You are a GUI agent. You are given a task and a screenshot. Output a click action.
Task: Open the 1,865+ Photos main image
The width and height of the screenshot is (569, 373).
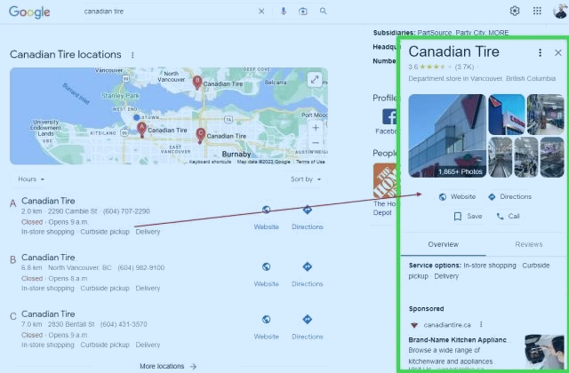pyautogui.click(x=447, y=136)
